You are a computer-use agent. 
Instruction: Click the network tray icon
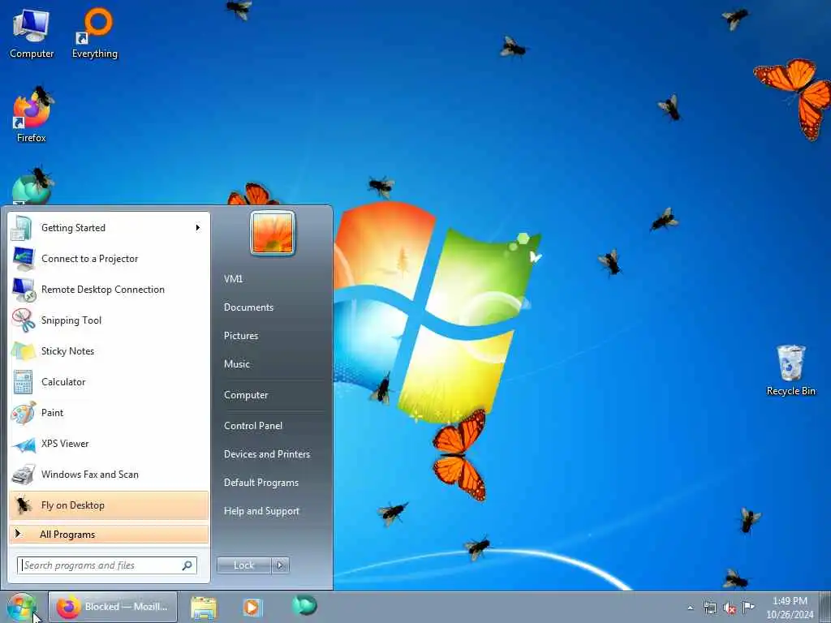[x=709, y=608]
